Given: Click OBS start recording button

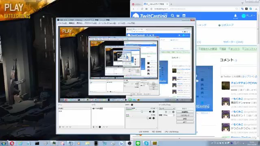Looking at the screenshot, I should point(185,112).
